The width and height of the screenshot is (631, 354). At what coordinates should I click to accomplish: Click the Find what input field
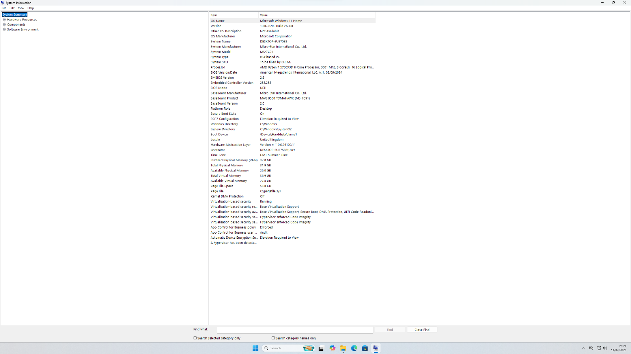[x=295, y=330]
